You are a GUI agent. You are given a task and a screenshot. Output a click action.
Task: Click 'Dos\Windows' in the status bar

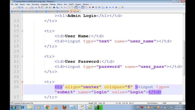[x=152, y=103]
